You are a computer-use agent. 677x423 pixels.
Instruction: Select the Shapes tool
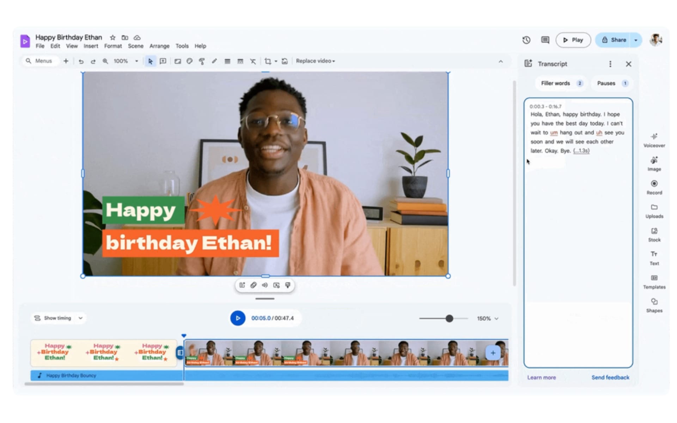(654, 305)
